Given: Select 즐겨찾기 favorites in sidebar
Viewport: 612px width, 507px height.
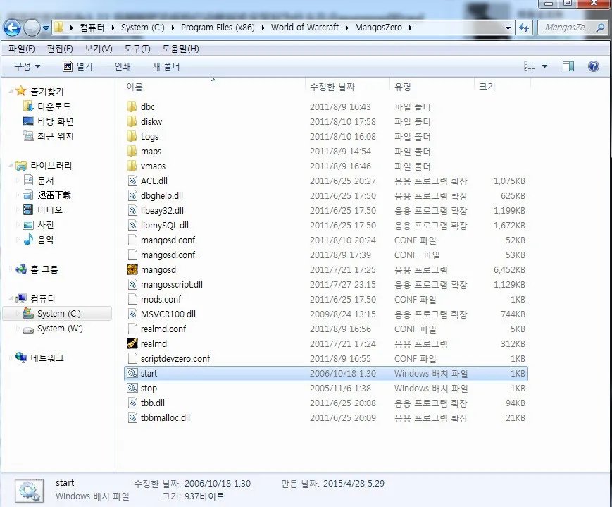Looking at the screenshot, I should click(46, 92).
